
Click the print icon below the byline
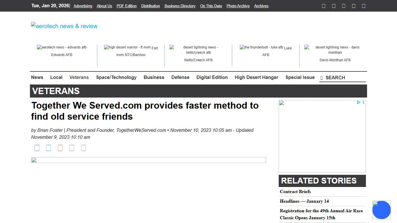pyautogui.click(x=83, y=148)
